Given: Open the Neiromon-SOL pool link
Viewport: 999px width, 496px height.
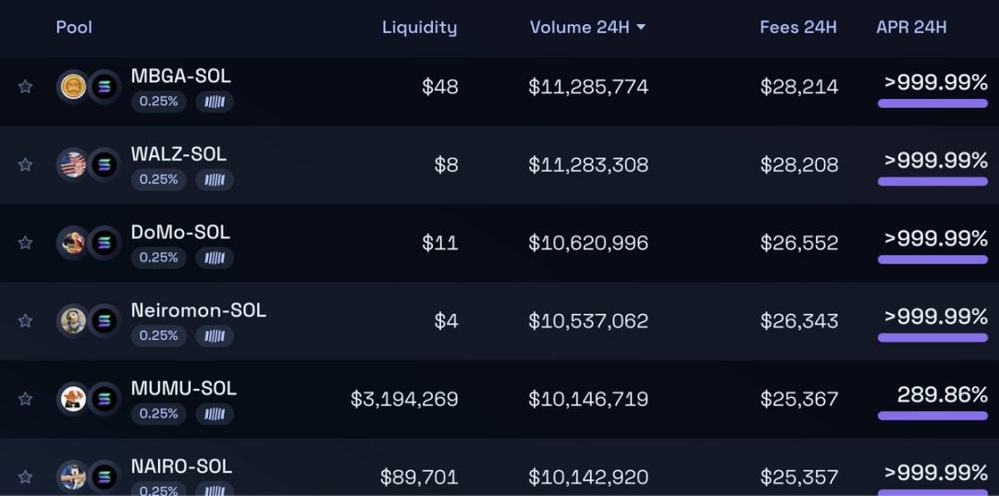Looking at the screenshot, I should point(198,310).
